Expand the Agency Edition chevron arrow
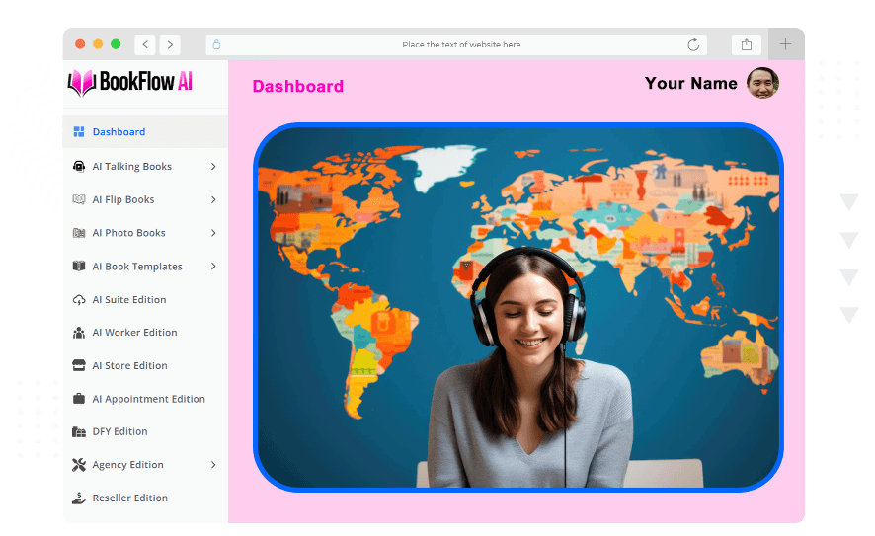 [x=213, y=465]
